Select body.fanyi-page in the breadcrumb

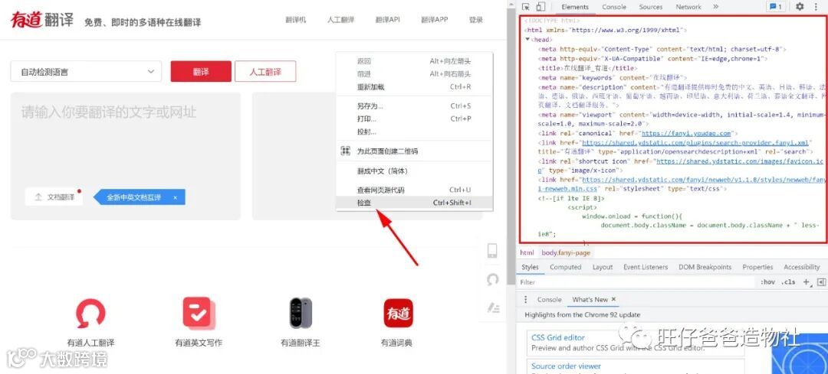pyautogui.click(x=566, y=253)
